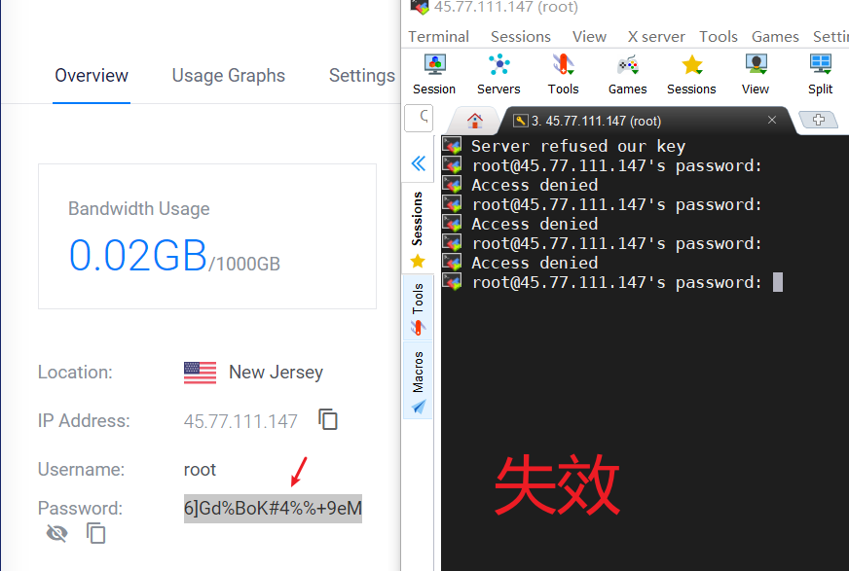Screen dimensions: 849x571
Task: Close the 45.77.111.147 (root) session tab
Action: click(x=772, y=121)
